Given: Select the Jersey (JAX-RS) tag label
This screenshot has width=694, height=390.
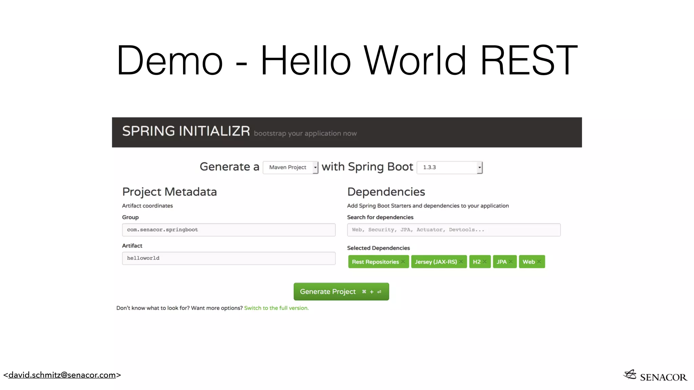Looking at the screenshot, I should click(435, 262).
